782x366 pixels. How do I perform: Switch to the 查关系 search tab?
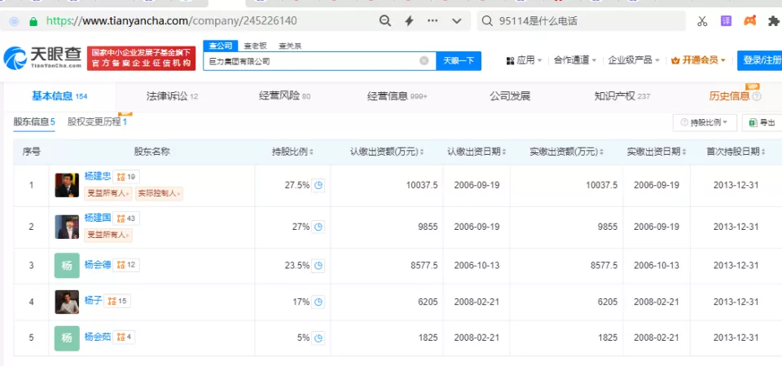click(x=290, y=46)
